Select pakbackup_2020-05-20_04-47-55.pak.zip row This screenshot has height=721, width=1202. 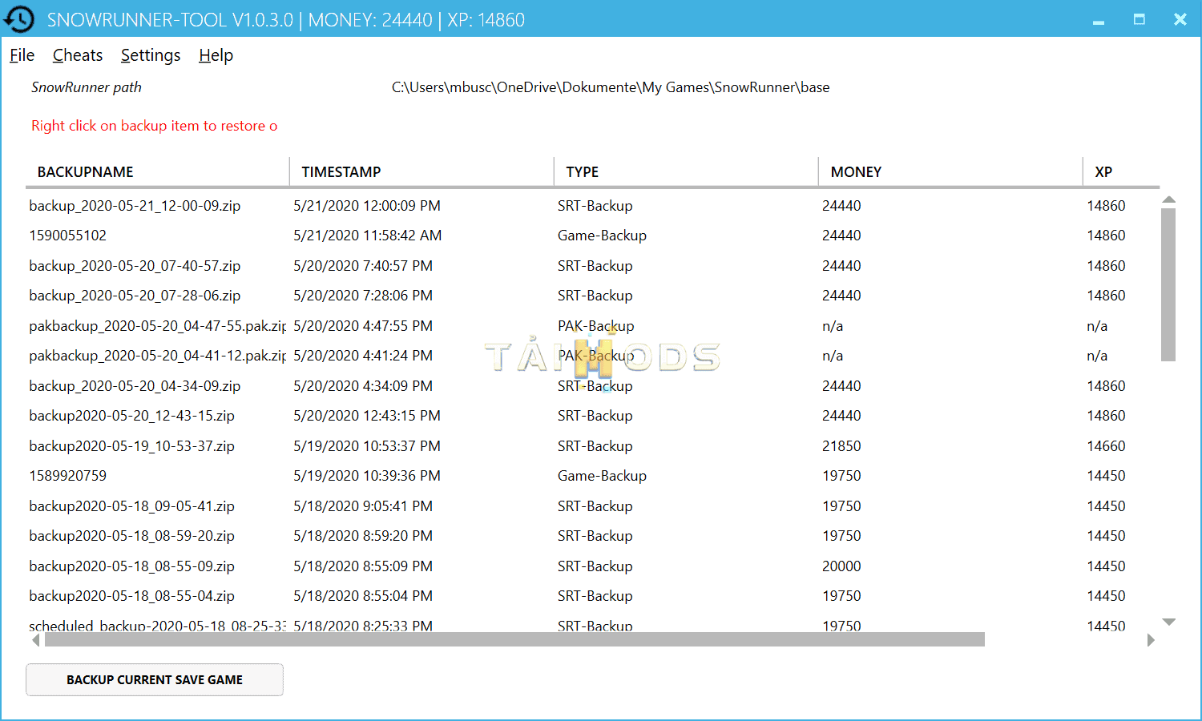[593, 326]
